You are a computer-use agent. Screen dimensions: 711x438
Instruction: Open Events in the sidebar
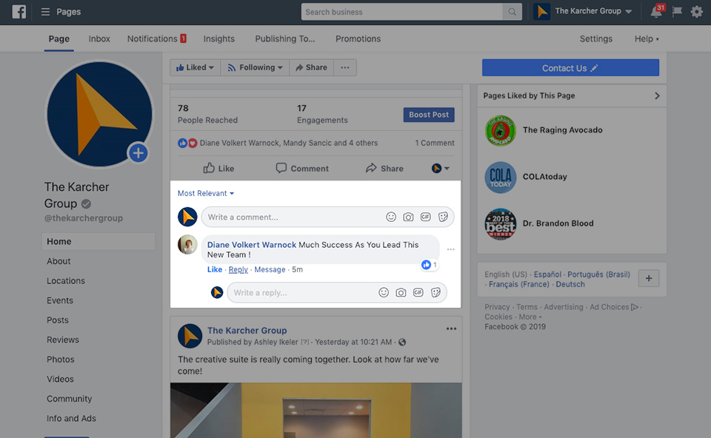[60, 301]
